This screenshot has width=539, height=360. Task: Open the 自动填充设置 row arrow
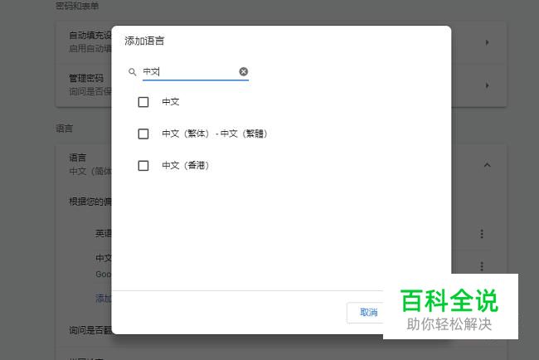click(487, 42)
